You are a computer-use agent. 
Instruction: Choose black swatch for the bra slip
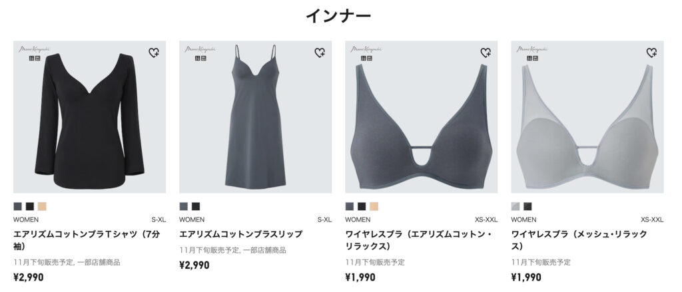click(196, 206)
